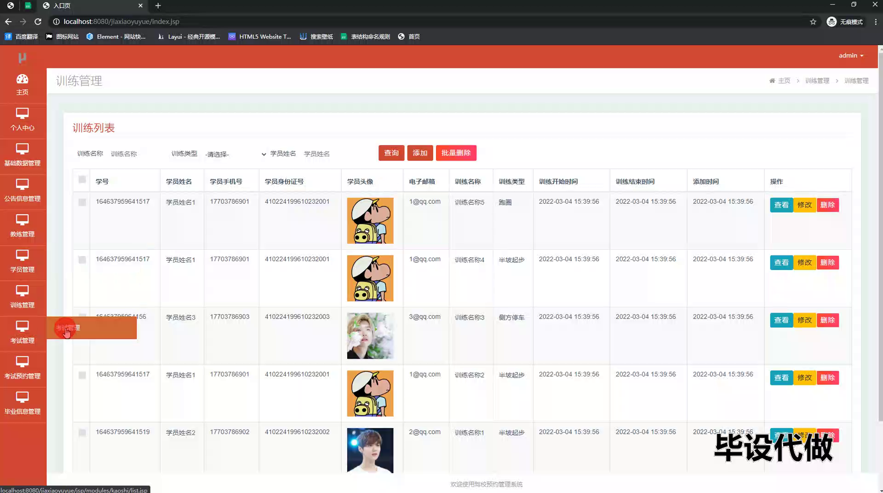This screenshot has width=883, height=493.
Task: Select the 考试管理 flyout submenu item
Action: [x=92, y=327]
